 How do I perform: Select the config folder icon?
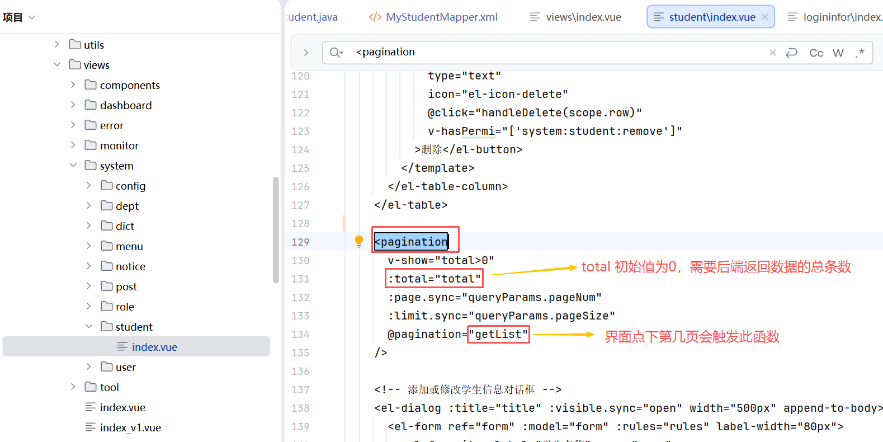pyautogui.click(x=106, y=185)
